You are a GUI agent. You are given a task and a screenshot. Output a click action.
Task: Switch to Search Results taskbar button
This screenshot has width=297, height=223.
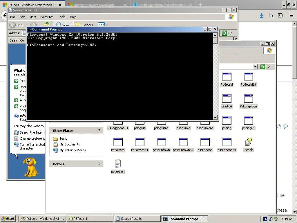pyautogui.click(x=137, y=219)
